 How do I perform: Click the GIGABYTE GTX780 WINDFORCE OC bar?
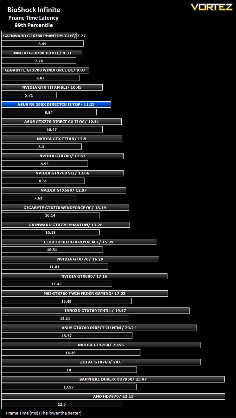click(x=45, y=70)
